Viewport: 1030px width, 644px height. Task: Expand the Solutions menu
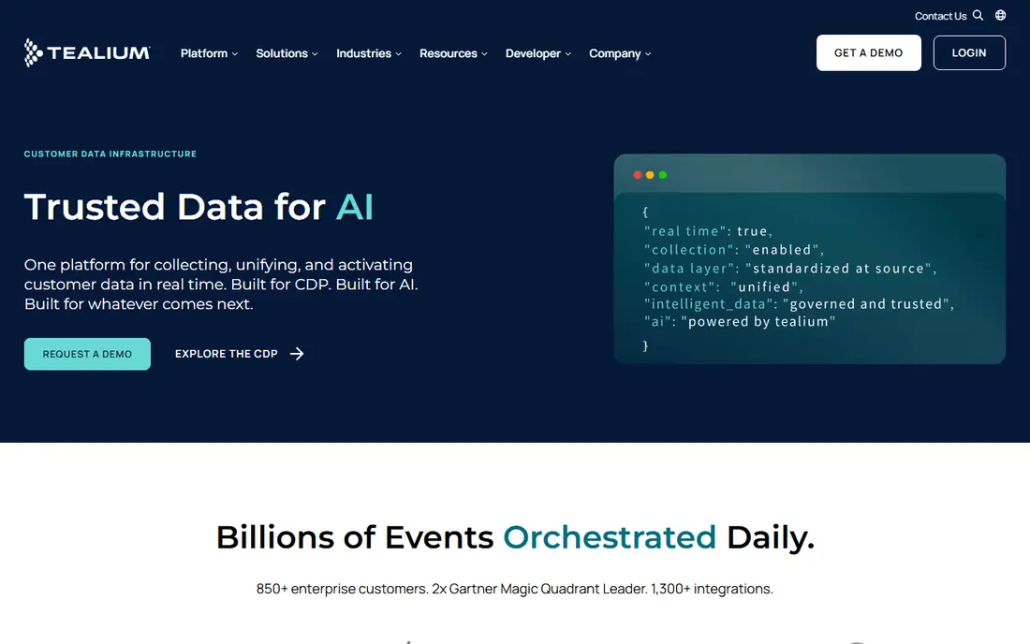click(x=287, y=53)
